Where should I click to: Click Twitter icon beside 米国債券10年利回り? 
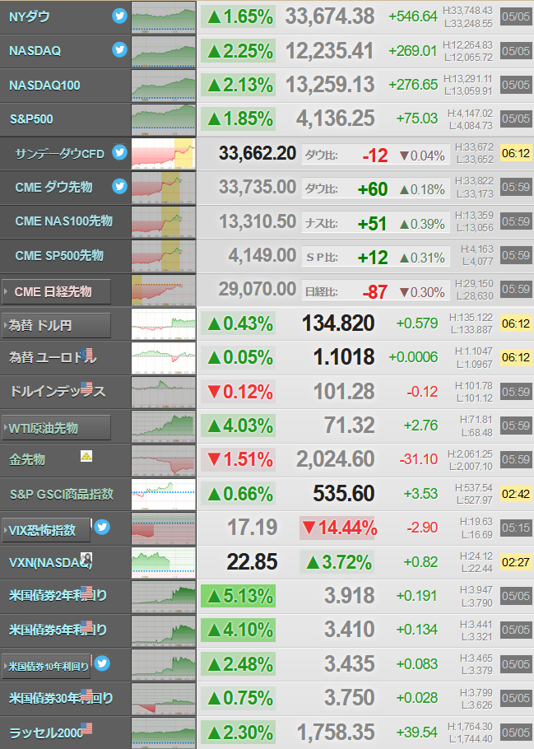tap(102, 663)
